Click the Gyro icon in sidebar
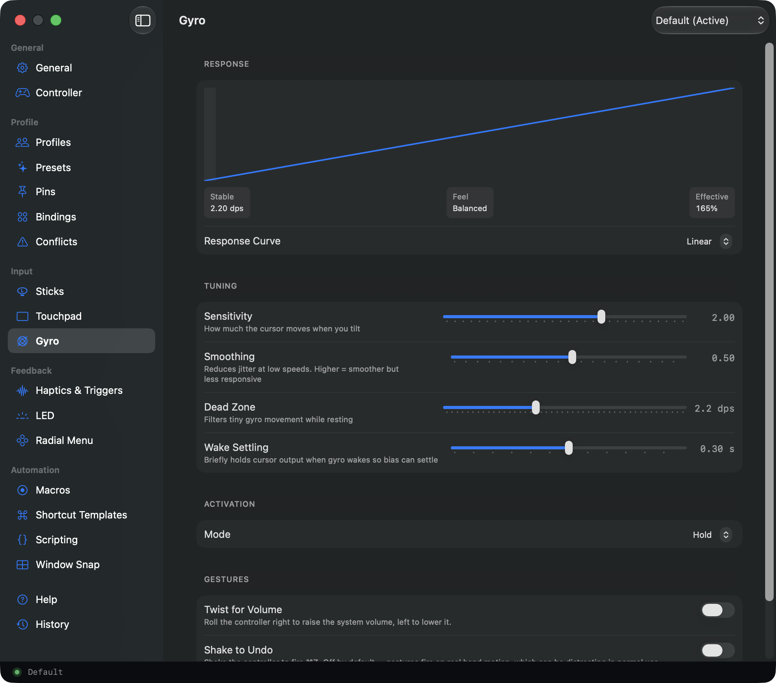776x683 pixels. coord(23,341)
